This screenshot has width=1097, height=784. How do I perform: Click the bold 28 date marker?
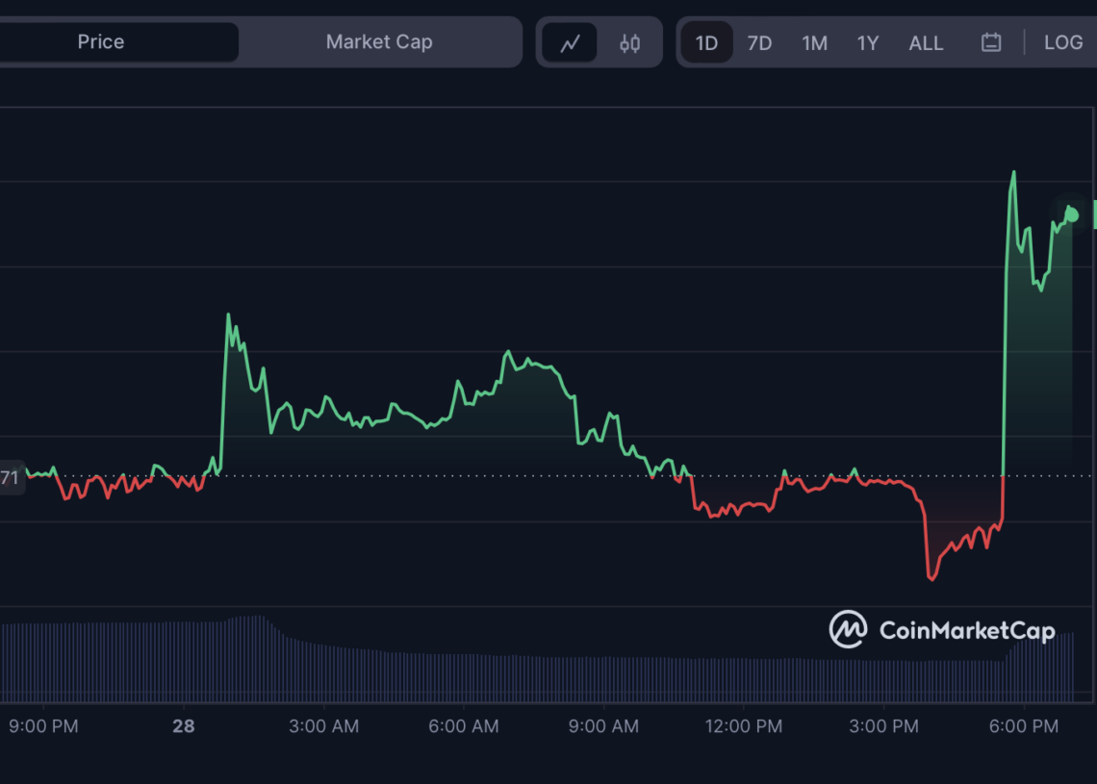(183, 726)
